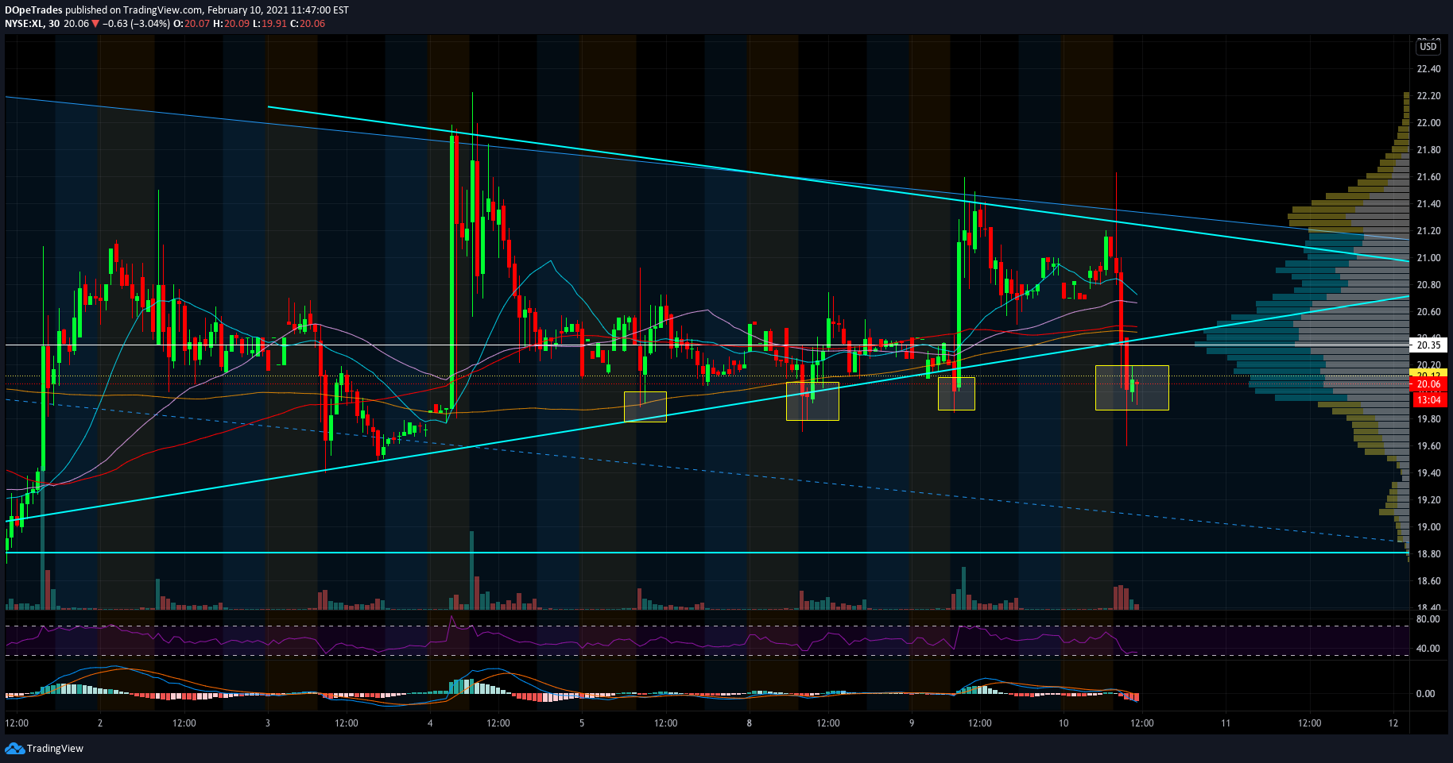Click the 22.00 price axis label
The width and height of the screenshot is (1453, 763).
pos(1428,123)
